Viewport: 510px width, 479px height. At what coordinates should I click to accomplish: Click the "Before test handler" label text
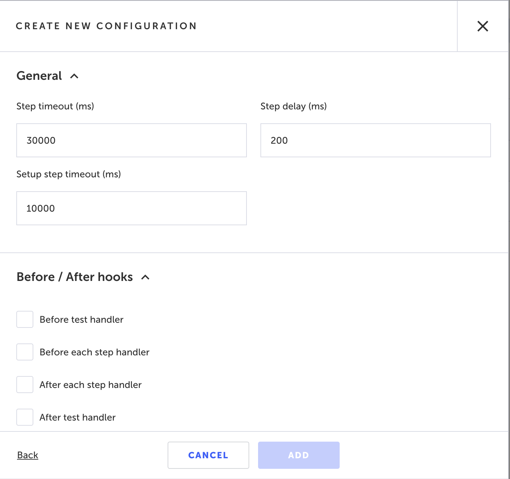coord(81,320)
